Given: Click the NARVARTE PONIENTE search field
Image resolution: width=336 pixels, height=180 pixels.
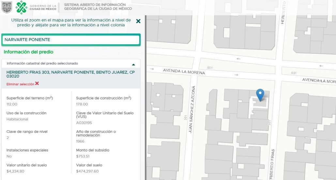Looking at the screenshot, I should (x=71, y=40).
